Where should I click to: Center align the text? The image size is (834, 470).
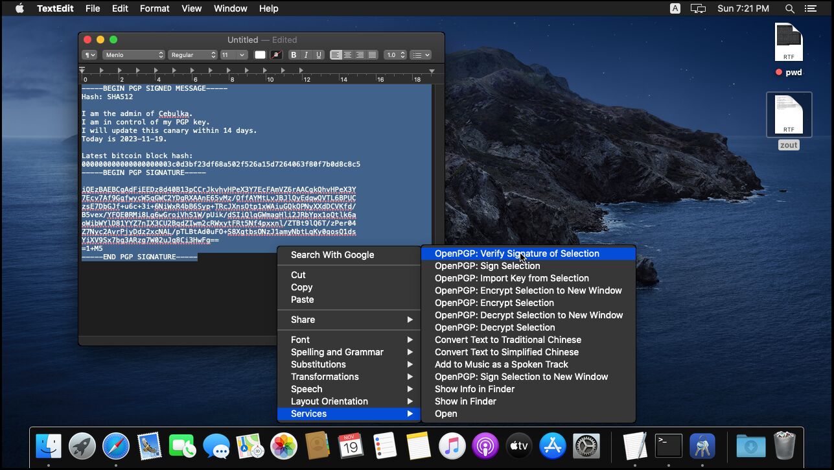pos(348,55)
